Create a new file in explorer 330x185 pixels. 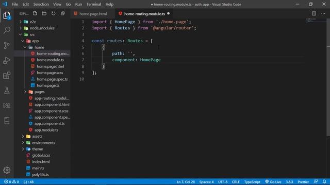[x=35, y=14]
